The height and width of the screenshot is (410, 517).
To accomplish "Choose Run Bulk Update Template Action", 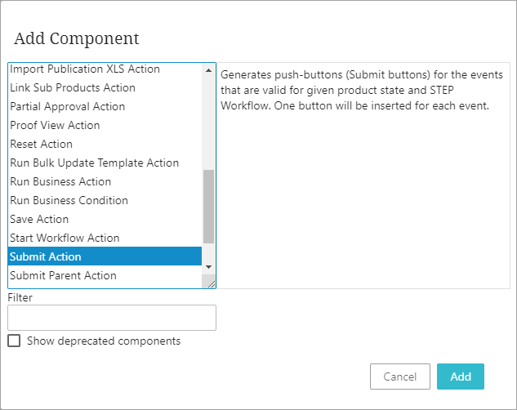I will pyautogui.click(x=94, y=163).
